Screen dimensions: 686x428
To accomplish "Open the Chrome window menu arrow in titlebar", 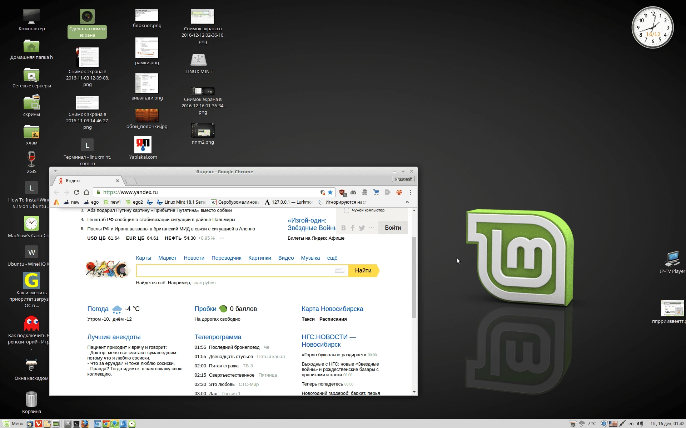I will [55, 171].
